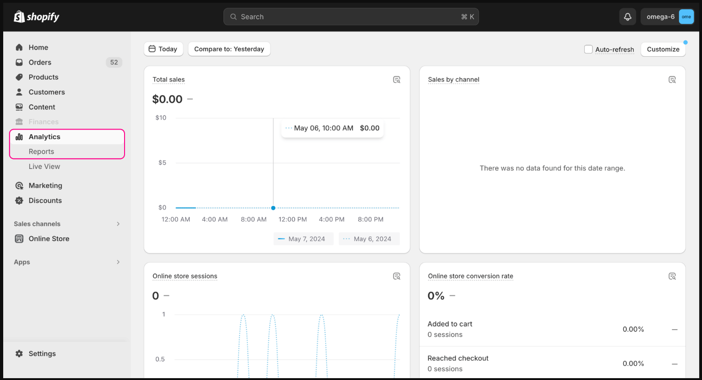Viewport: 702px width, 380px height.
Task: Switch to Live View
Action: click(x=44, y=166)
